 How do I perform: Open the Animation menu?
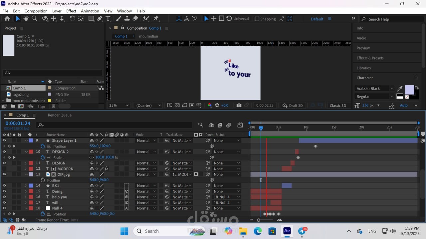90,11
